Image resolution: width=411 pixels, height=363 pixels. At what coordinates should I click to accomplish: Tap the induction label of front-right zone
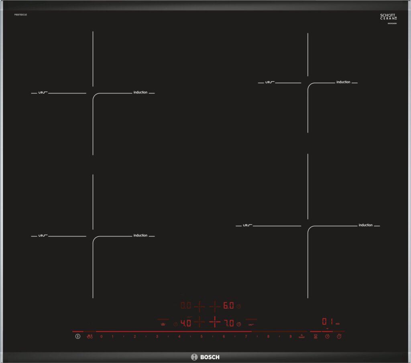365,225
